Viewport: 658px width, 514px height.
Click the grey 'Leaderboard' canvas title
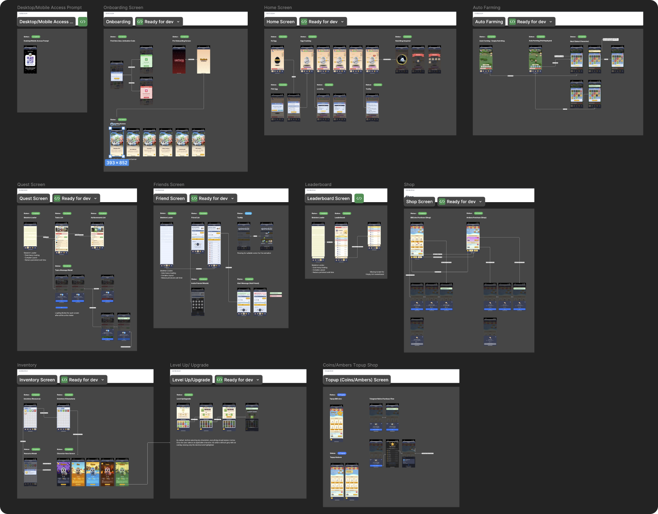[318, 184]
